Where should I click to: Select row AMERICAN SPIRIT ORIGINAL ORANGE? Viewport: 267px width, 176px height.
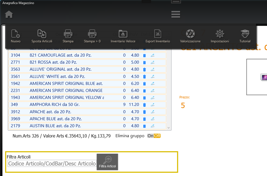click(x=87, y=91)
